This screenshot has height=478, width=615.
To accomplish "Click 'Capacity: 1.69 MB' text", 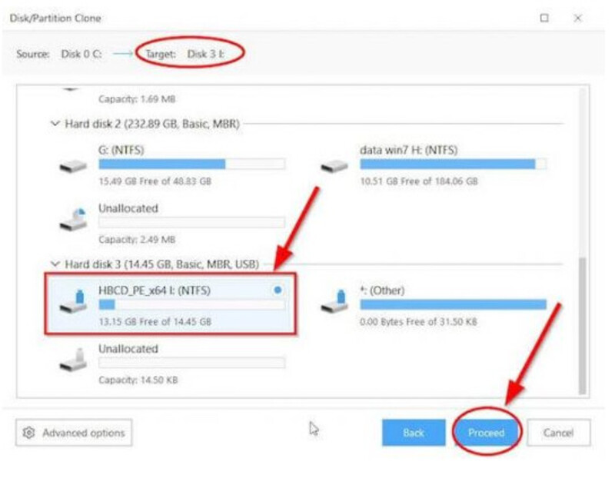I will pos(137,99).
